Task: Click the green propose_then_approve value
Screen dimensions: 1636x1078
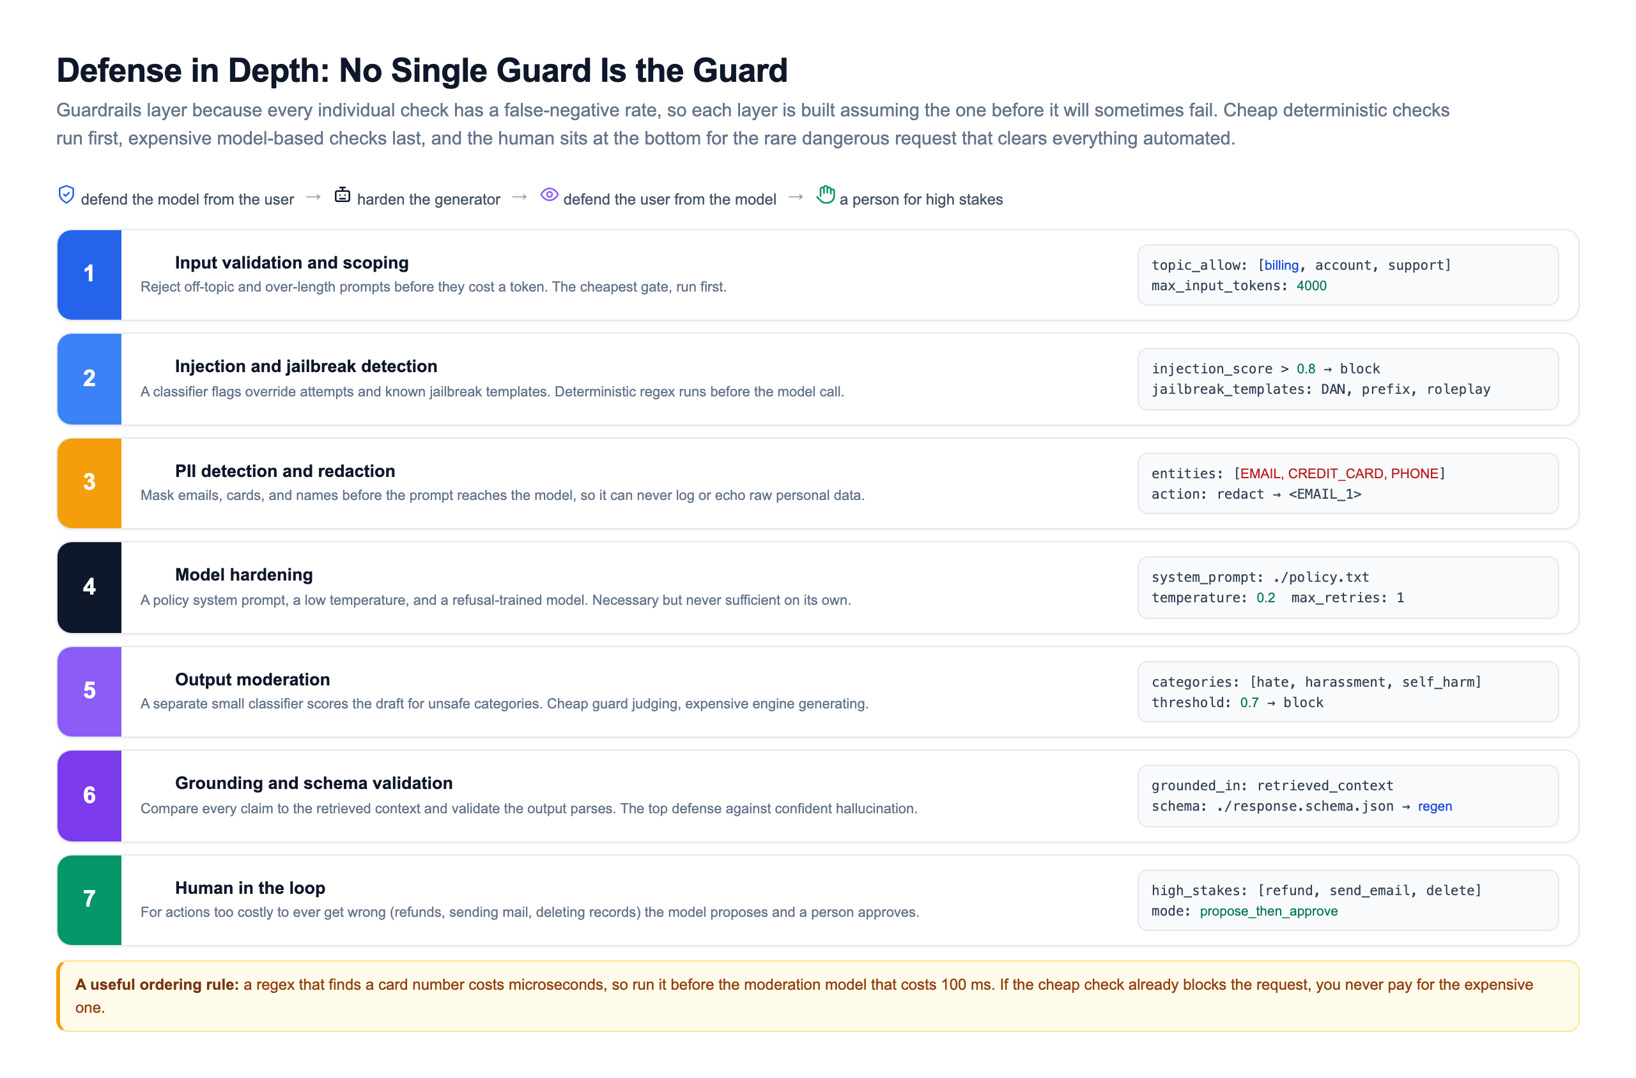Action: coord(1269,912)
